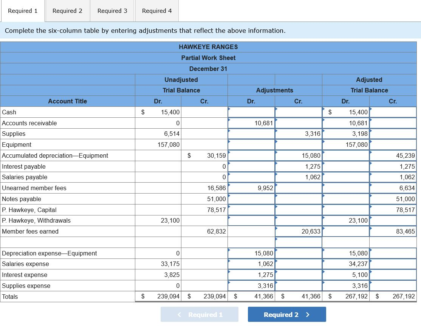Edit Notes payable adjusted credit 51,000

tap(393, 199)
